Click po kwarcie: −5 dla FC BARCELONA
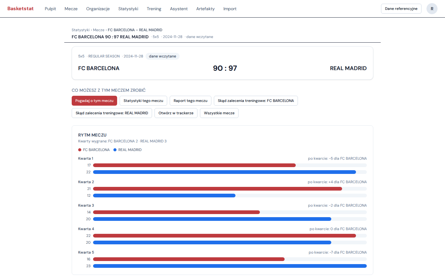The image size is (445, 278). pos(337,158)
